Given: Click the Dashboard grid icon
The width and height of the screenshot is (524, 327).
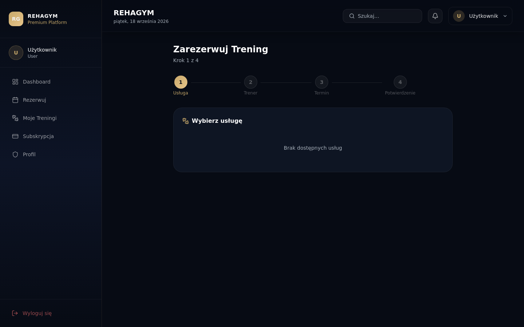Looking at the screenshot, I should (15, 82).
